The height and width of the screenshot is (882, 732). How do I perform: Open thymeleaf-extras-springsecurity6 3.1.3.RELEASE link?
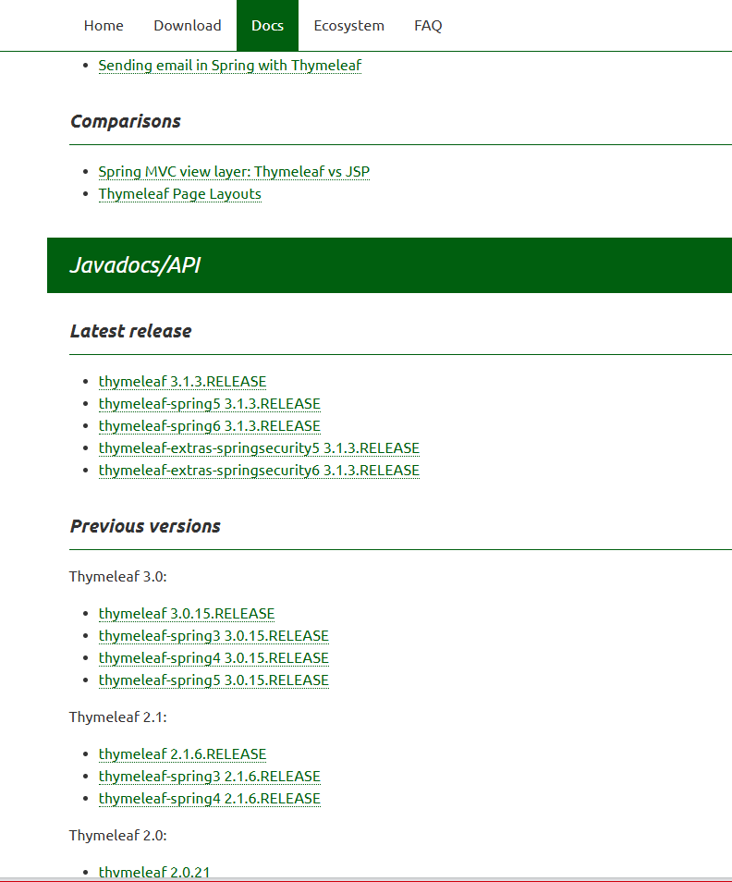(x=259, y=471)
